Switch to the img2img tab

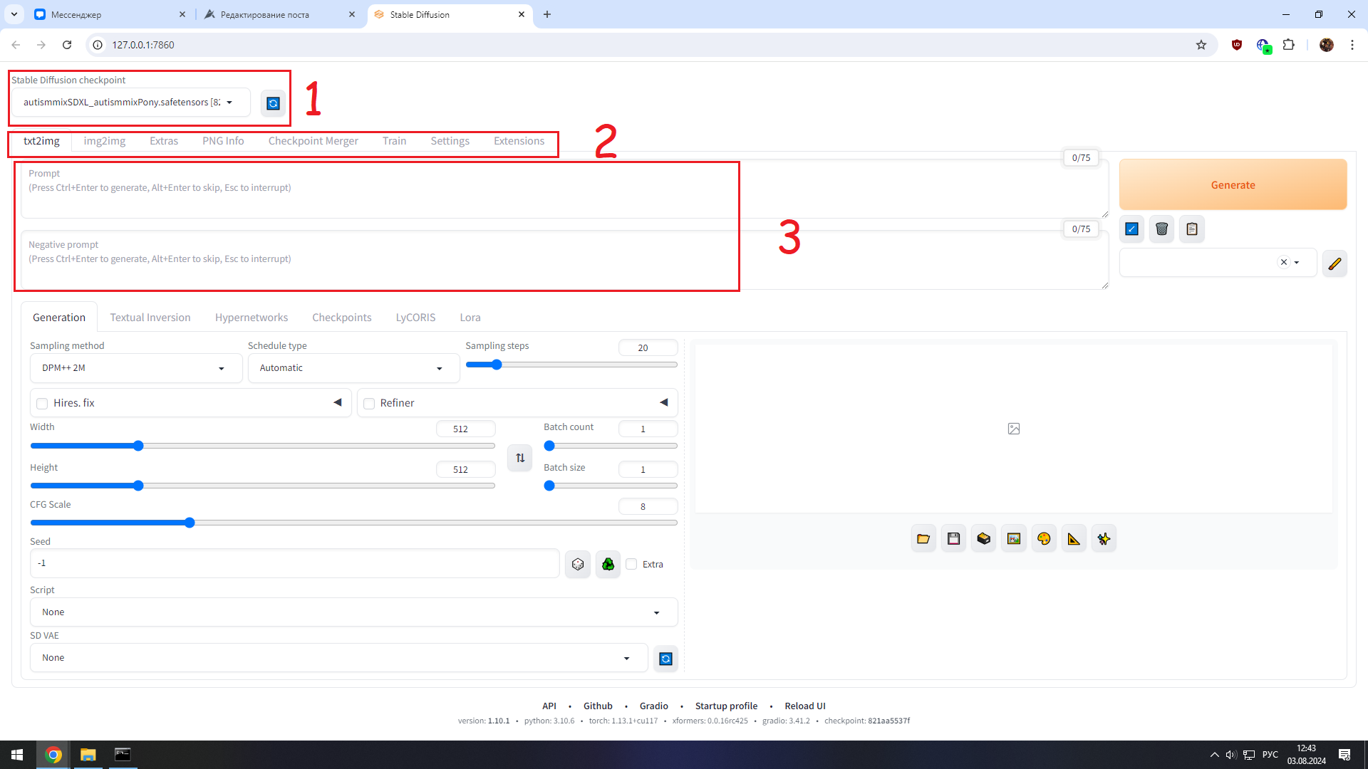pos(105,141)
